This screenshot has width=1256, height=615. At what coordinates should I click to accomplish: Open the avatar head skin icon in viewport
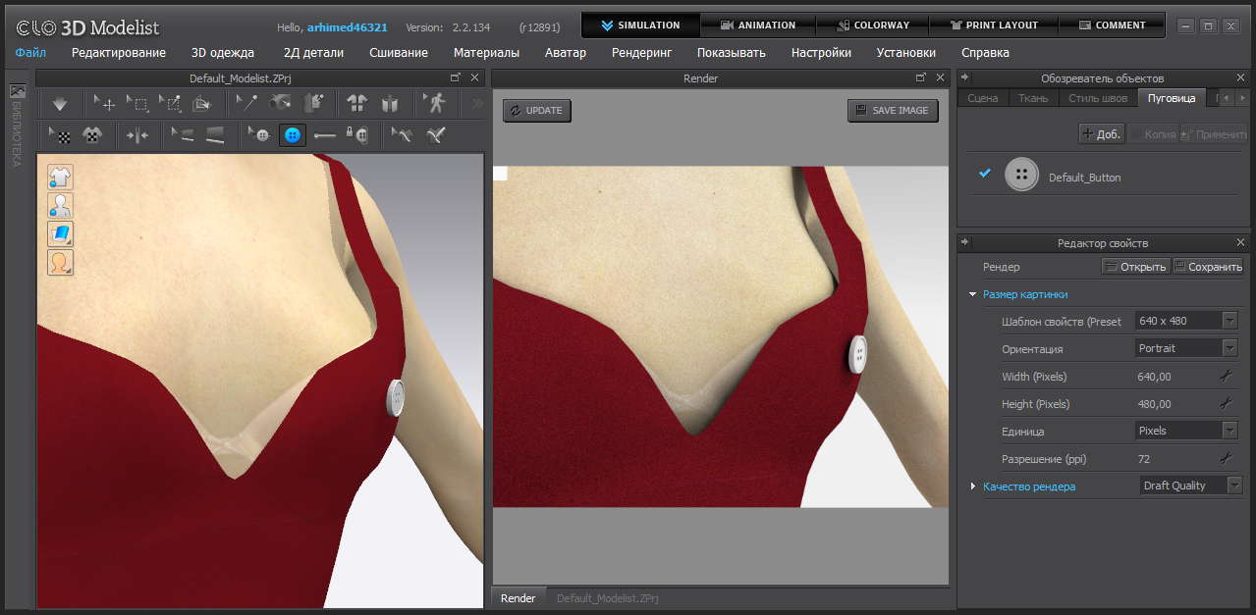(x=60, y=263)
